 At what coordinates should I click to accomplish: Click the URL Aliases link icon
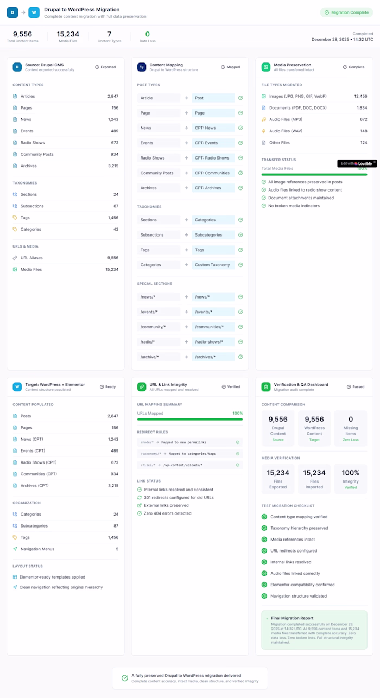click(x=15, y=258)
